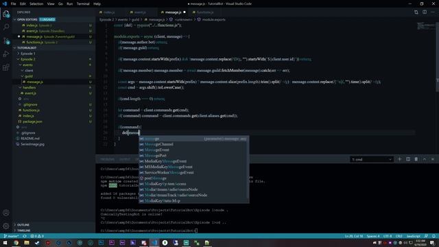Switch to the index.js editor tab

coord(109,12)
